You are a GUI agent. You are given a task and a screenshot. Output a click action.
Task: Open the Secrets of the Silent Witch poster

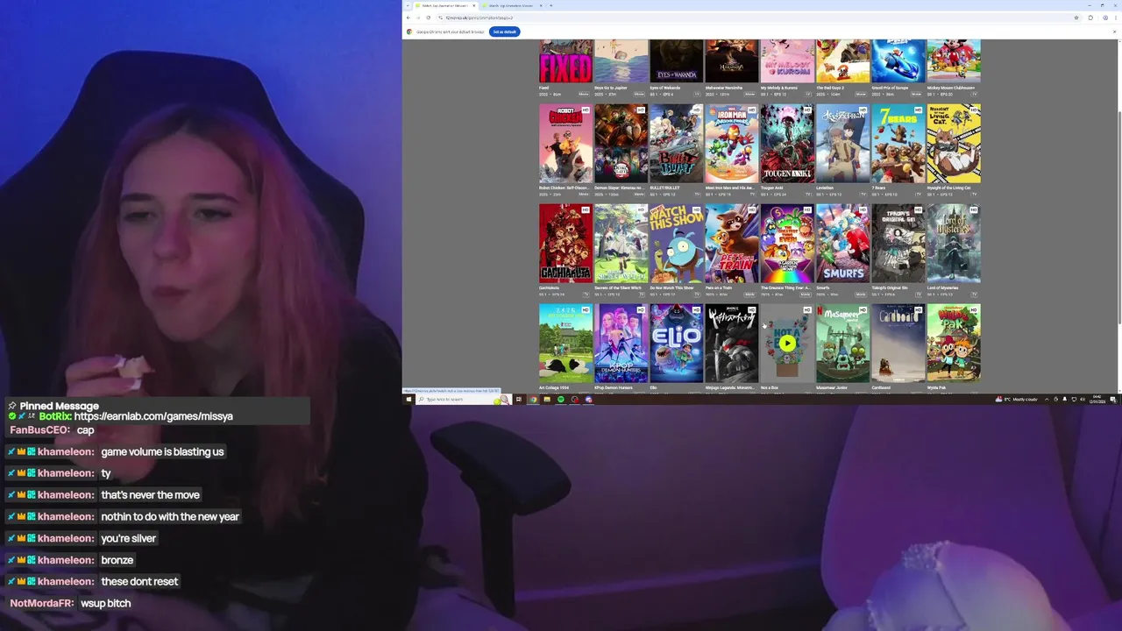(x=621, y=244)
